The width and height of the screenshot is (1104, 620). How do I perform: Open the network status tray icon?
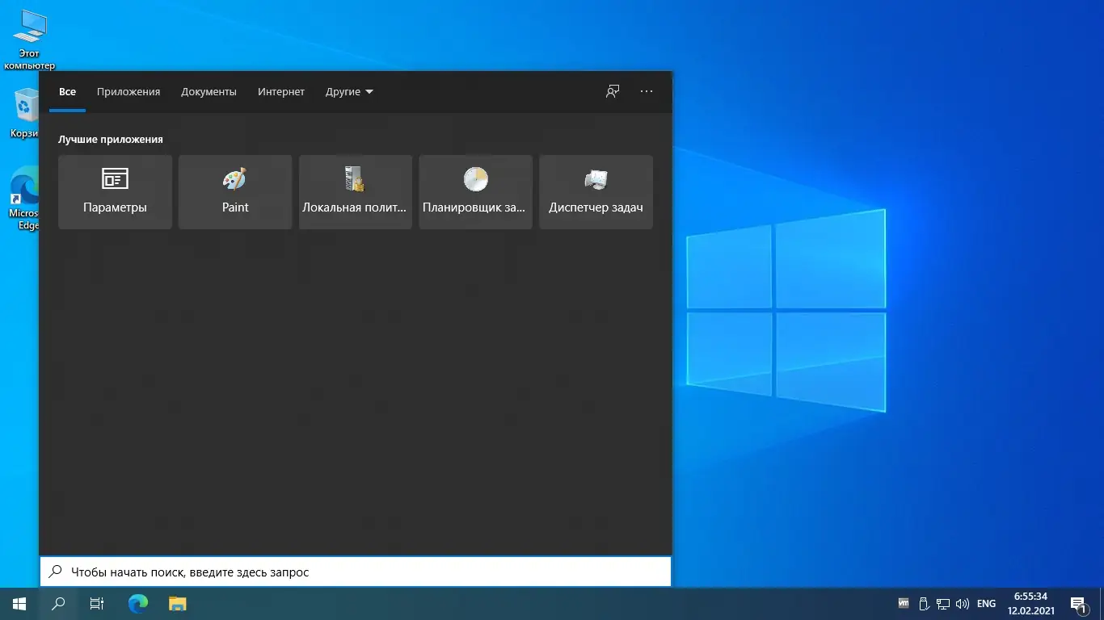point(943,603)
